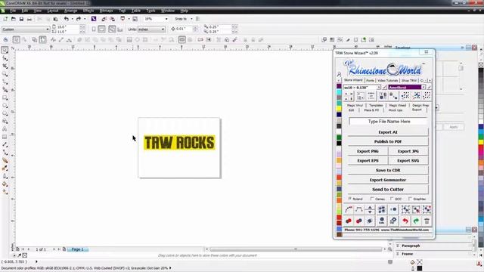
Task: Select the Crop tool
Action: point(5,66)
